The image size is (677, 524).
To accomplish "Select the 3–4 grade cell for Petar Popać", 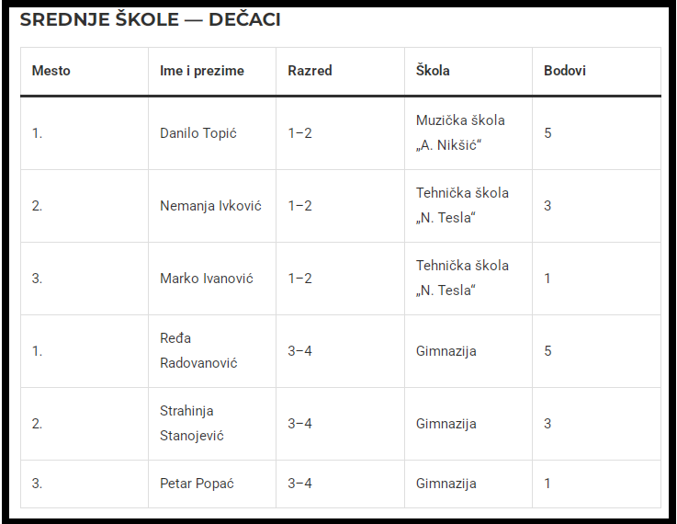I will pyautogui.click(x=300, y=484).
